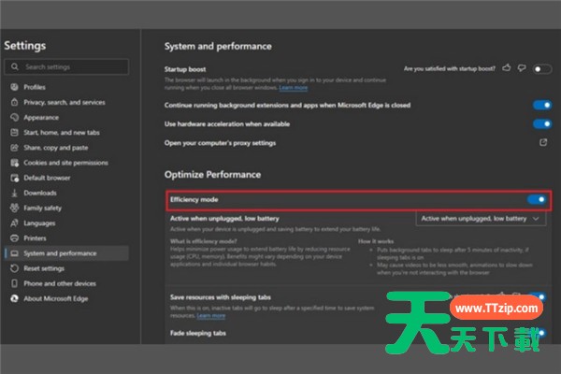Open Start, home, and new tabs
The height and width of the screenshot is (374, 561).
pos(62,133)
